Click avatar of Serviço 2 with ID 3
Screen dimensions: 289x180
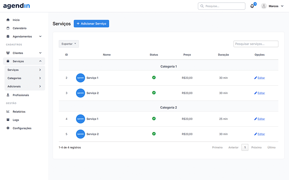(x=80, y=93)
